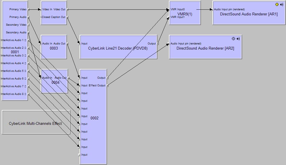Click Effect Output pin on filter 0002
This screenshot has width=286, height=165.
pyautogui.click(x=107, y=85)
